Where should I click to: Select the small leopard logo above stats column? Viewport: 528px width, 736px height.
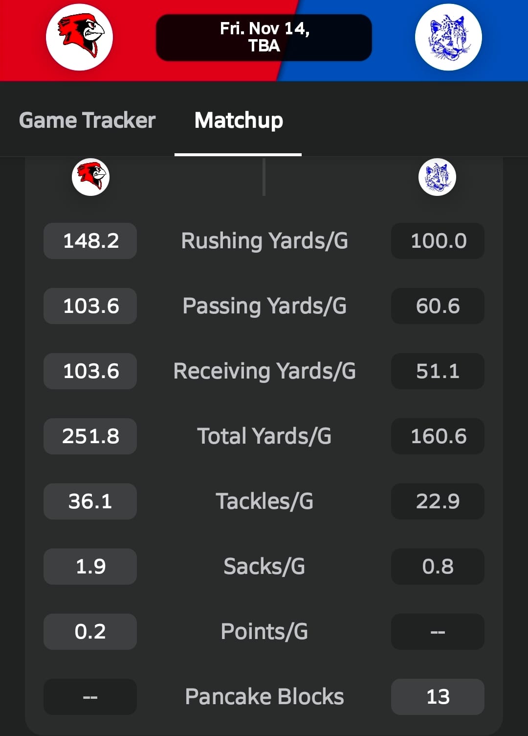pyautogui.click(x=437, y=177)
